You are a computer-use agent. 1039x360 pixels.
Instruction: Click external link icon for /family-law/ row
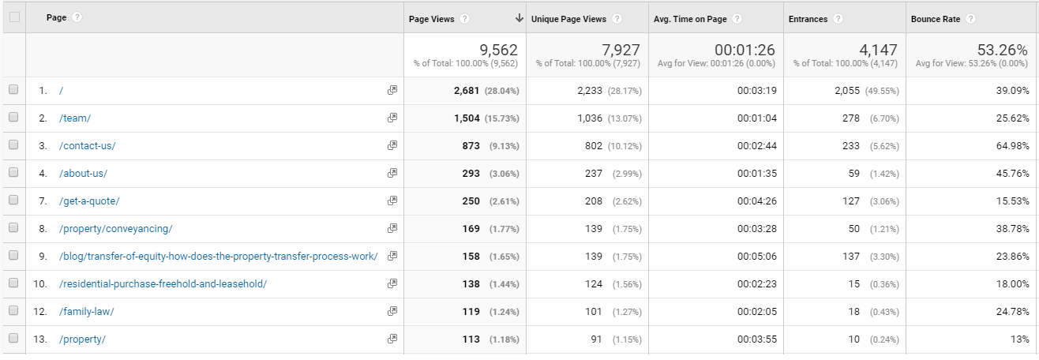tap(392, 312)
